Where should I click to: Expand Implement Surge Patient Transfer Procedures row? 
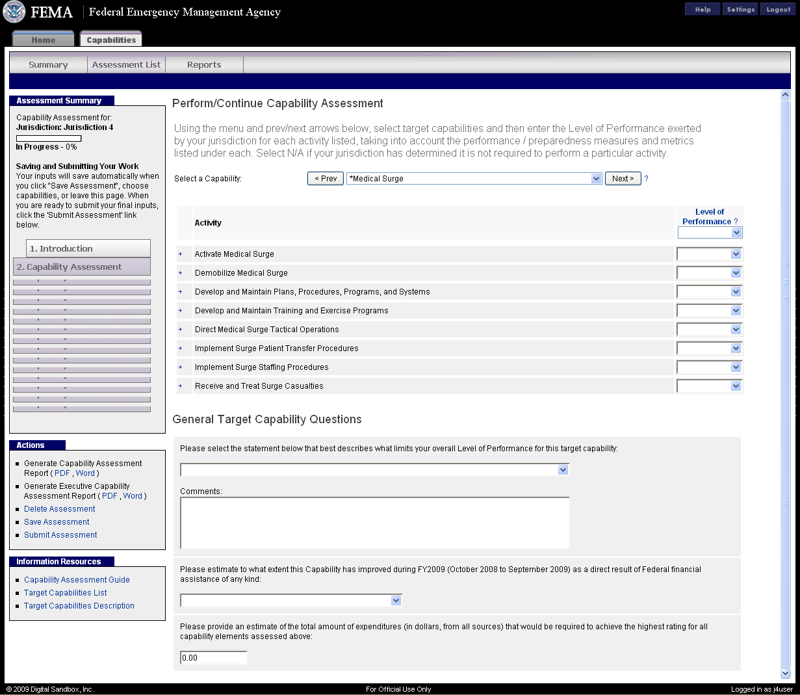click(x=181, y=348)
